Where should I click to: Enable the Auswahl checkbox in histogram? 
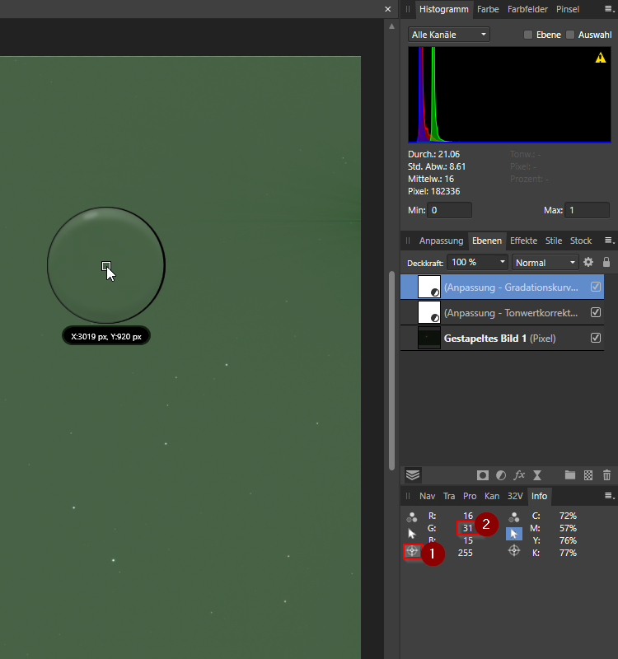click(x=570, y=35)
